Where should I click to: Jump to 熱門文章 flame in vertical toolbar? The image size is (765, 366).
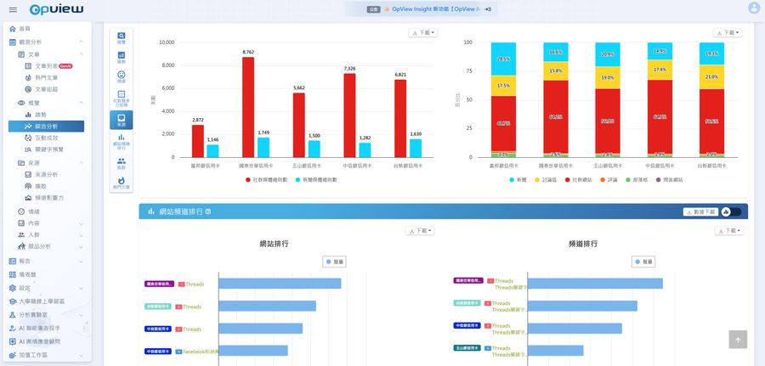[121, 183]
